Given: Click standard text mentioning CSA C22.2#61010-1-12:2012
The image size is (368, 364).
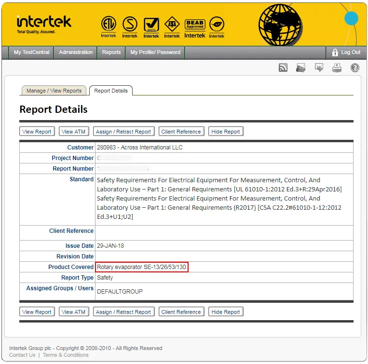Looking at the screenshot, I should point(219,208).
